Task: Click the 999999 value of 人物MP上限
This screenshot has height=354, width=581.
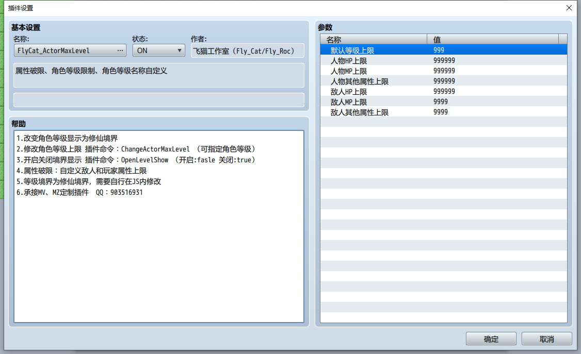Action: 444,71
